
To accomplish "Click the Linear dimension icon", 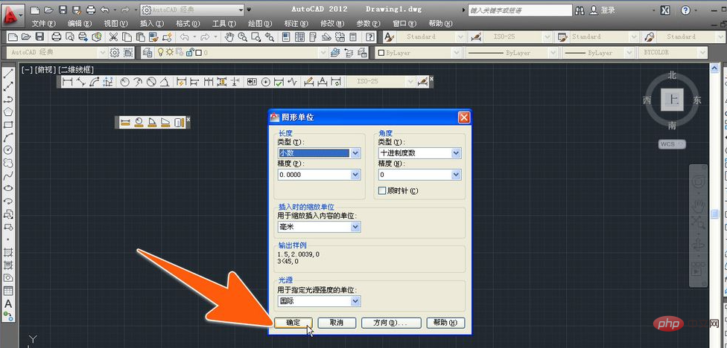I will pyautogui.click(x=68, y=82).
